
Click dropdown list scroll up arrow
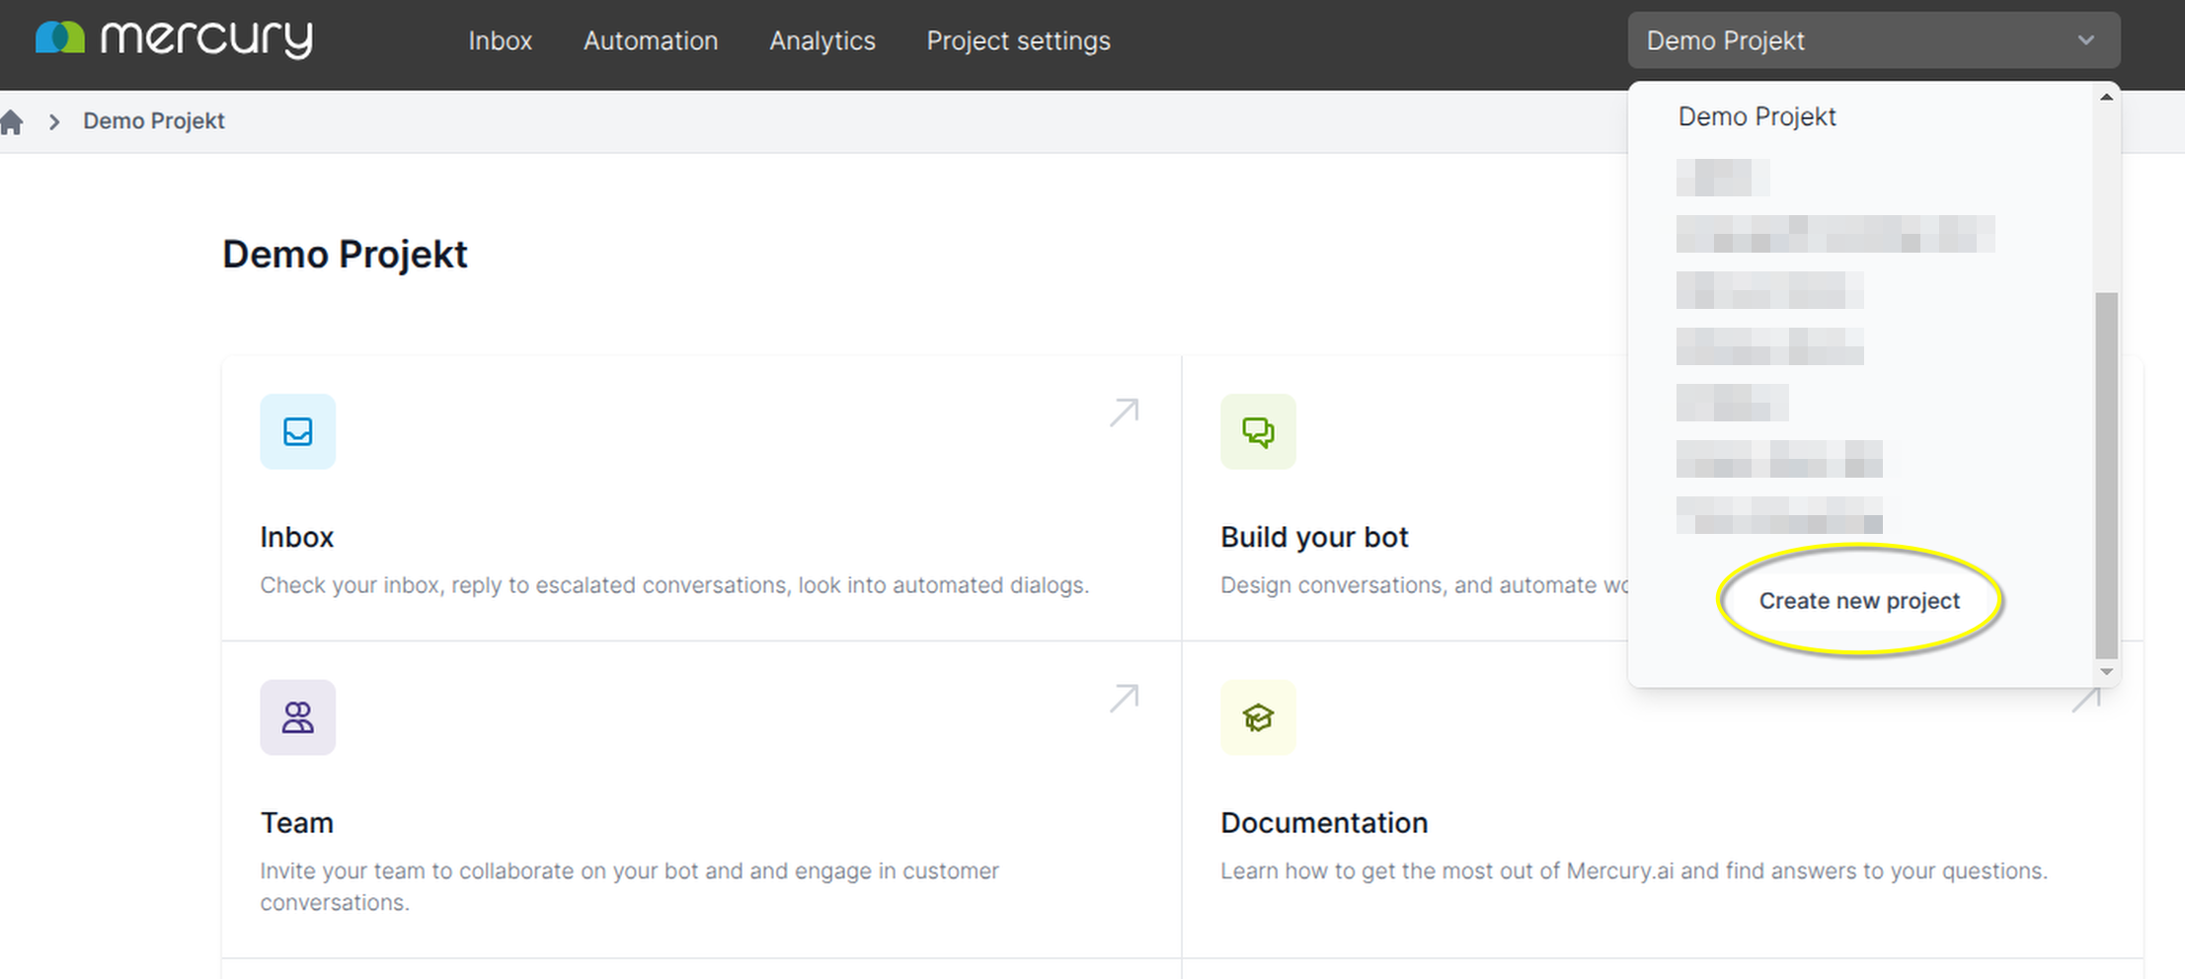[2106, 97]
